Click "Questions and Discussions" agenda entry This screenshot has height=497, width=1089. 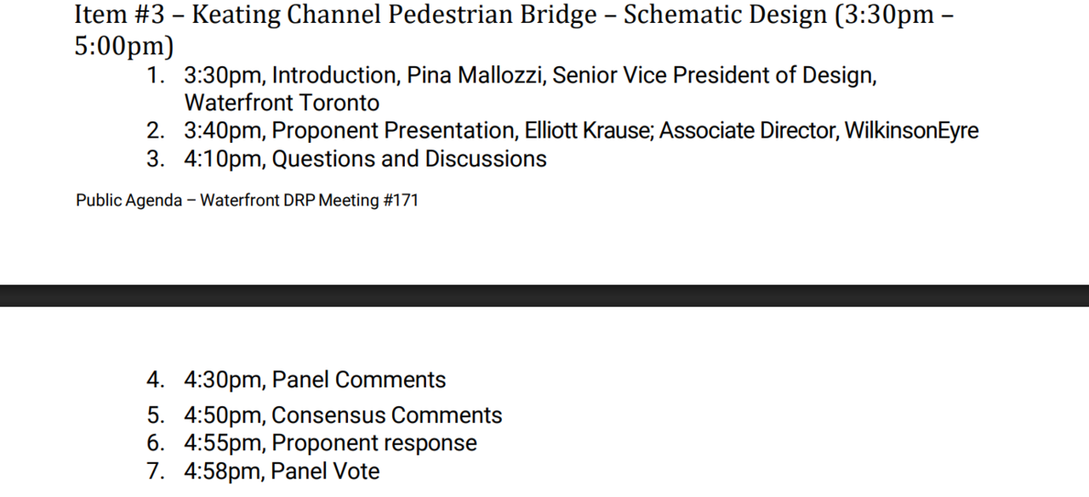(409, 159)
